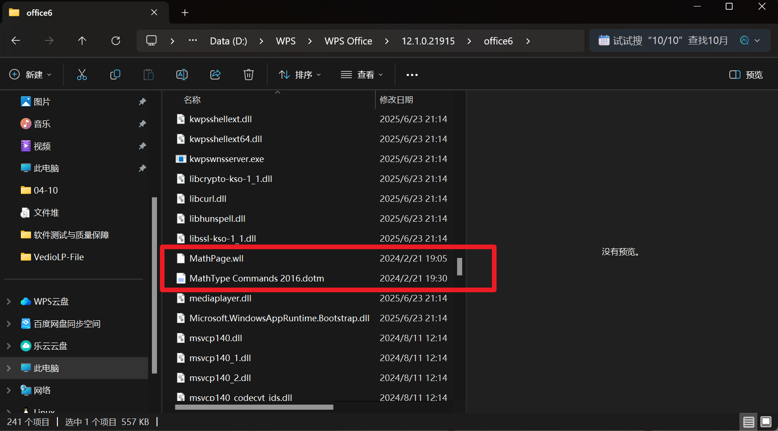The height and width of the screenshot is (431, 778).
Task: Click the Copy icon in toolbar
Action: [x=115, y=75]
